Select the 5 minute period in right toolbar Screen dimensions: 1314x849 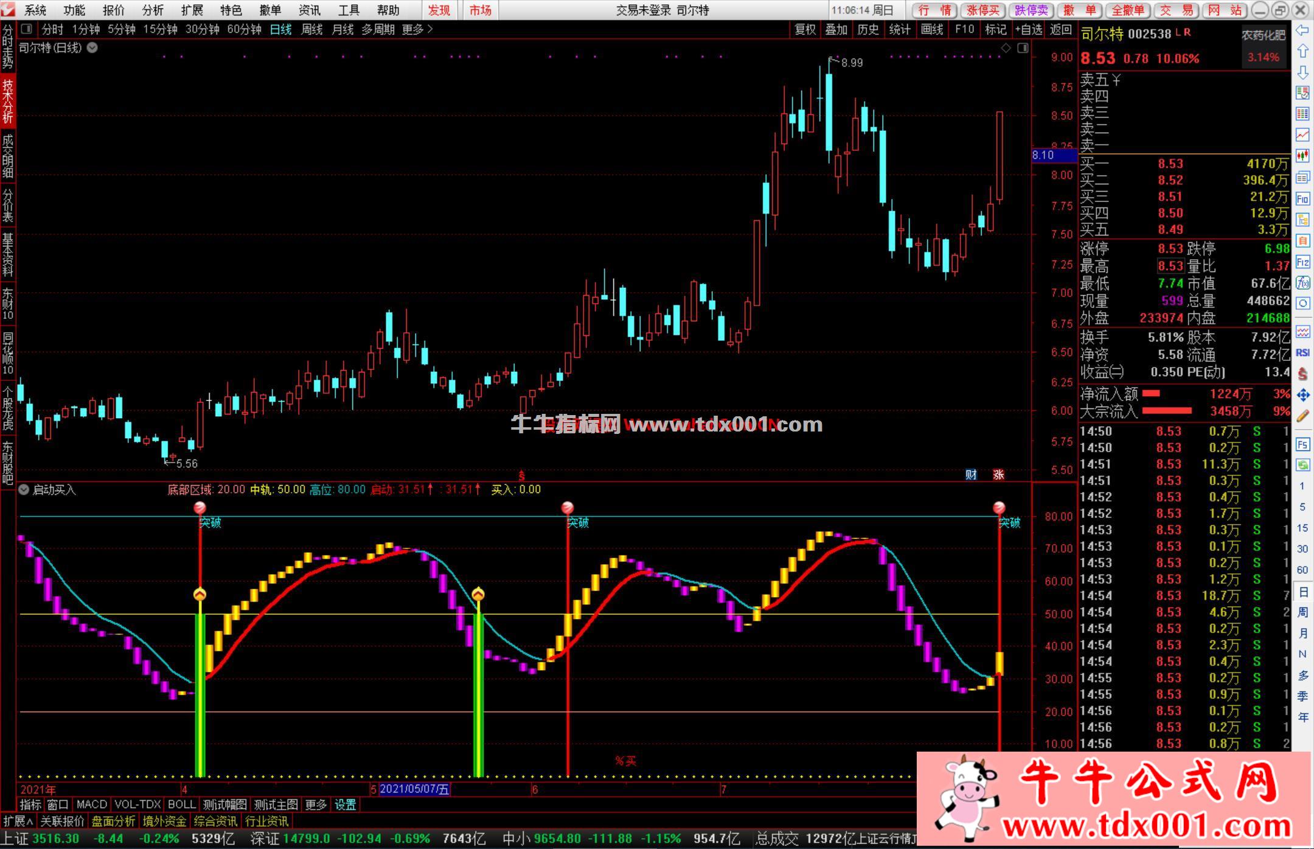(1302, 507)
